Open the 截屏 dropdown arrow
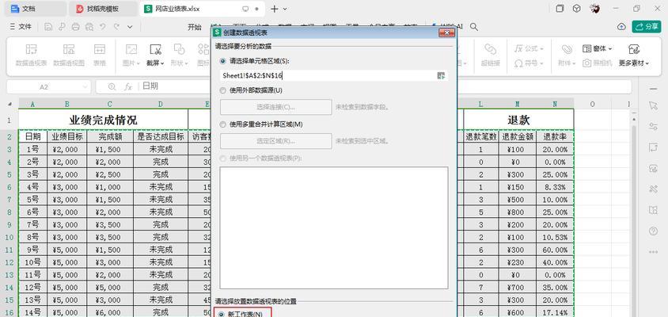Viewport: 668px width, 317px height. [162, 63]
